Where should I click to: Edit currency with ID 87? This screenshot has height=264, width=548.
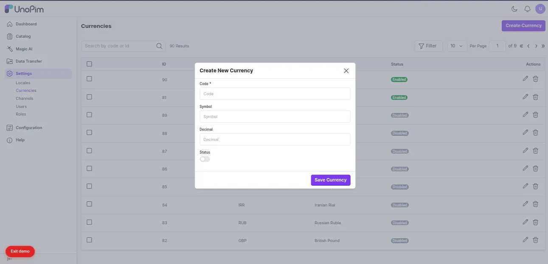point(526,151)
